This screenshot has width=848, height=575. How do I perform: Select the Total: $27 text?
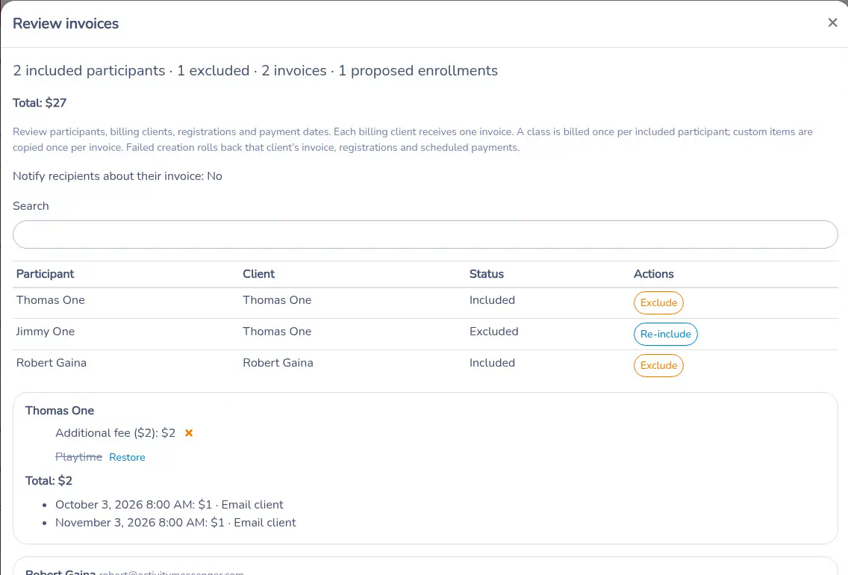pyautogui.click(x=40, y=103)
